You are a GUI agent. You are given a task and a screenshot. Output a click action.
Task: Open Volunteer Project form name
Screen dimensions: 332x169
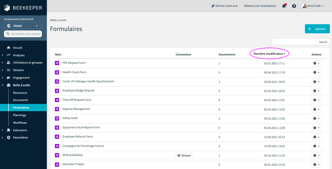tap(73, 164)
